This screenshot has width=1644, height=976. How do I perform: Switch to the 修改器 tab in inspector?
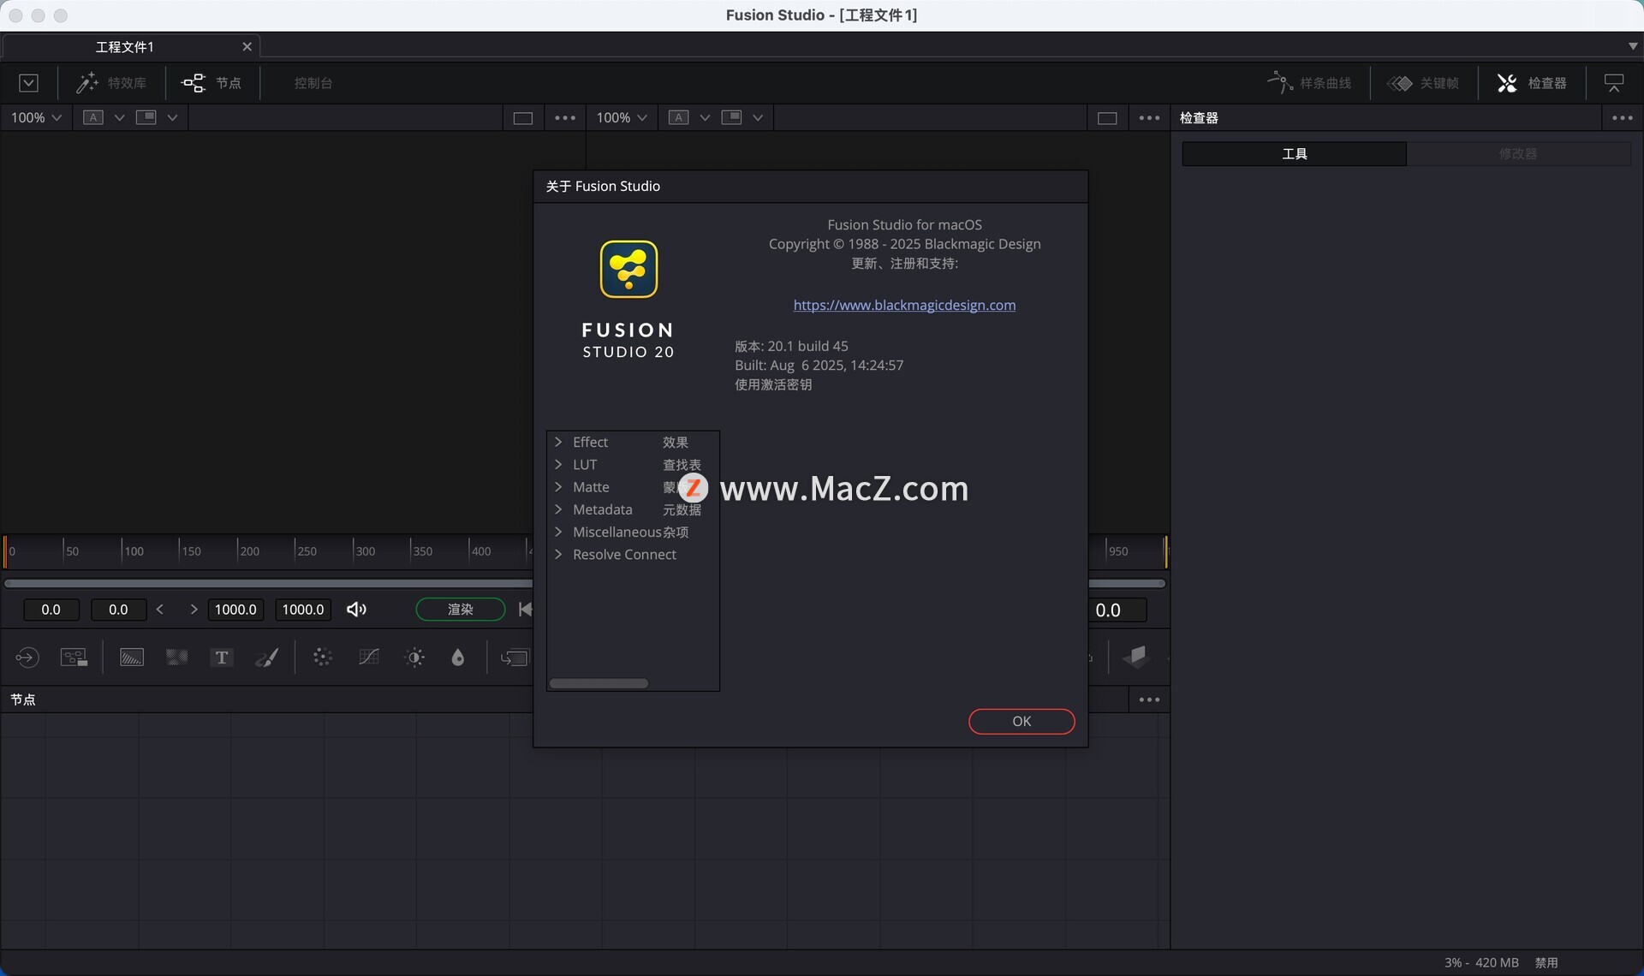1518,154
